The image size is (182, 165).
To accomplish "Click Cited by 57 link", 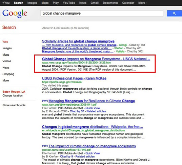I will (77, 111).
